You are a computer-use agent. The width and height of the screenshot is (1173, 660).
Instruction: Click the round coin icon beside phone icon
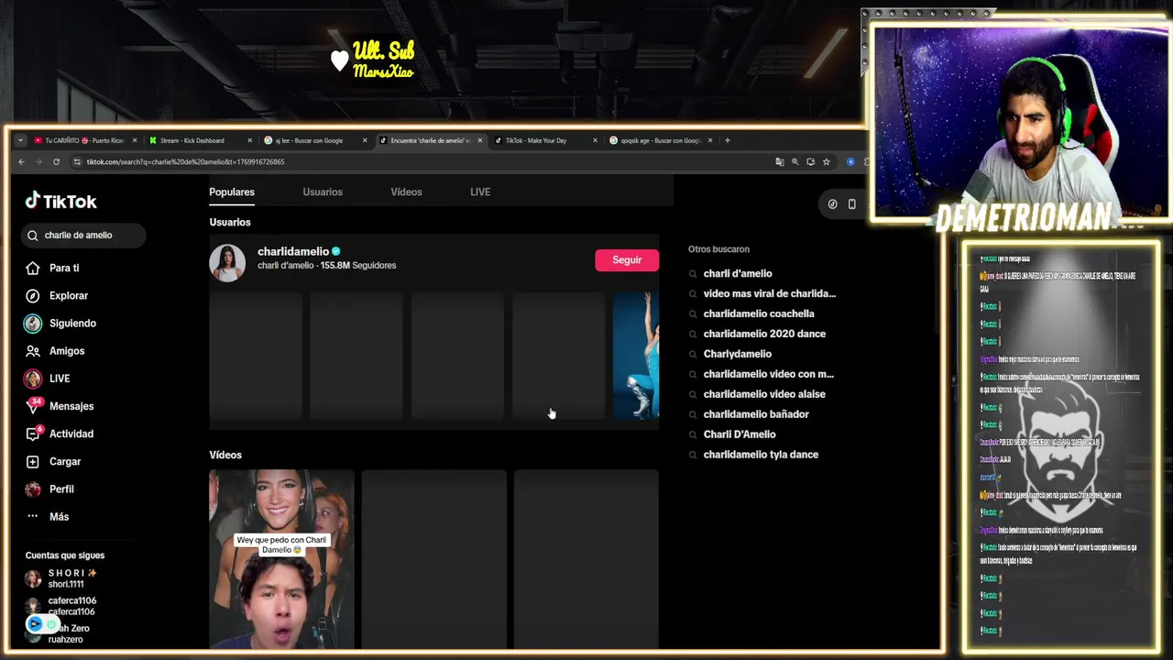tap(832, 204)
